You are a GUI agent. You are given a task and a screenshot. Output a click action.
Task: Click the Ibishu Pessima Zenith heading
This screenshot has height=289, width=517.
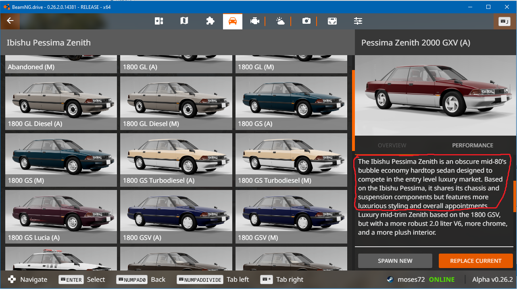[x=49, y=43]
